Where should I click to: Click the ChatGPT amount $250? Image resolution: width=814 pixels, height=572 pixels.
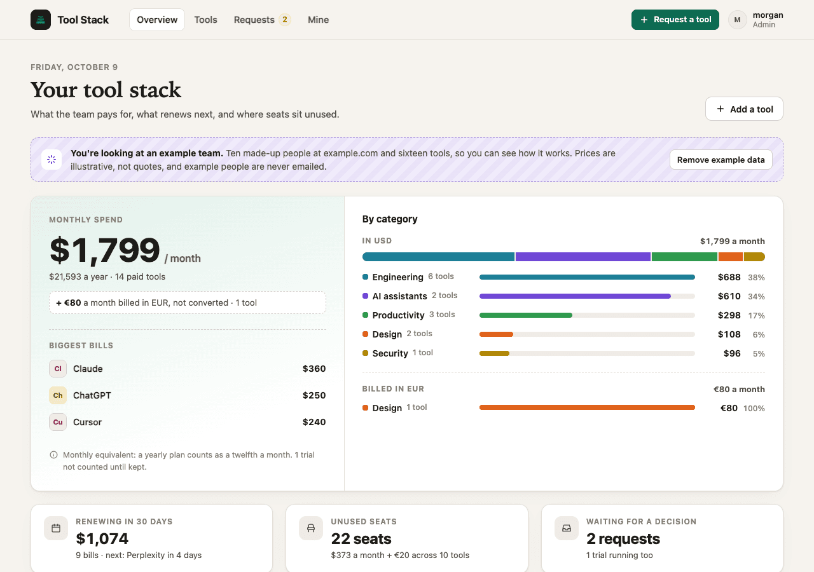coord(314,395)
